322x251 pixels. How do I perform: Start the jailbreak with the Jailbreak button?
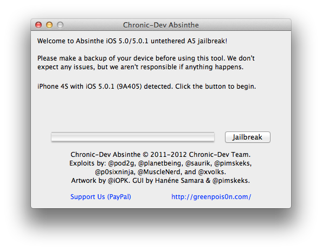[x=247, y=137]
